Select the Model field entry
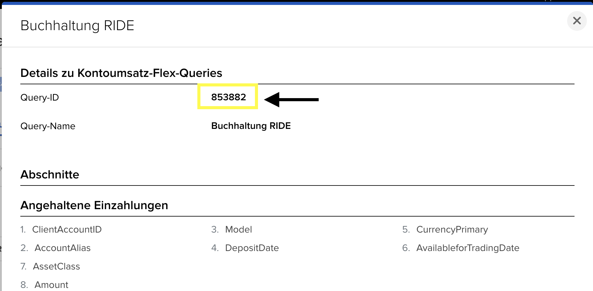593x291 pixels. pyautogui.click(x=238, y=229)
